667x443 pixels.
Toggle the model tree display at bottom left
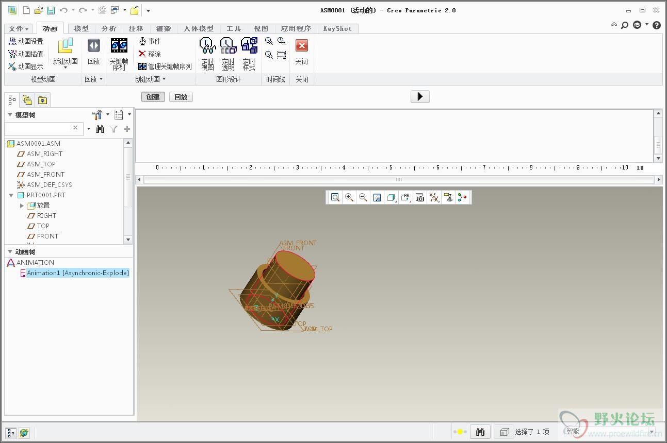11,433
